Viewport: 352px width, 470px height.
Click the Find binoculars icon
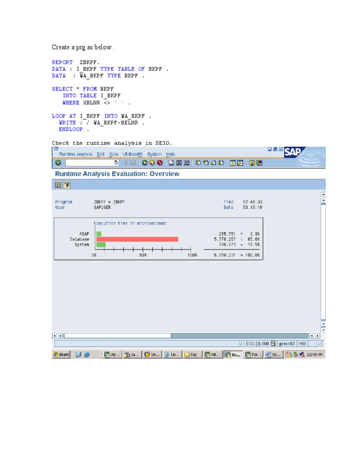click(179, 162)
